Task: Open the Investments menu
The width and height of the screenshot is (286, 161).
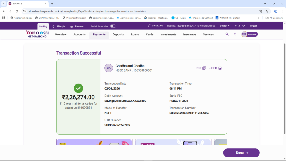Action: [x=168, y=34]
